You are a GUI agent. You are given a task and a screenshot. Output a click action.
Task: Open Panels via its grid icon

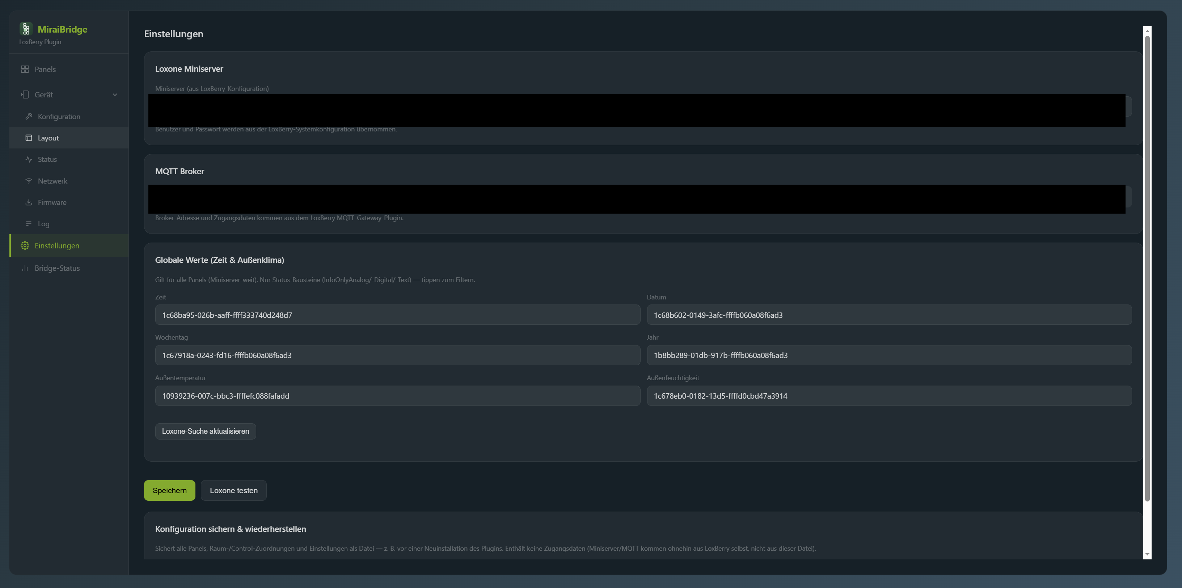[25, 69]
